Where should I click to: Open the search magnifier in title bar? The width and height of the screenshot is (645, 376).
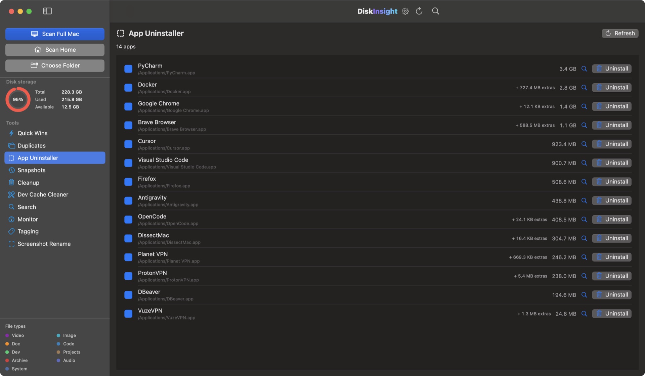pyautogui.click(x=435, y=11)
